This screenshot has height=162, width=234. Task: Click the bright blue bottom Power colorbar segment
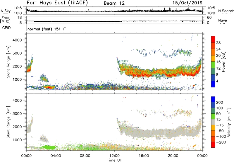pos(213,84)
